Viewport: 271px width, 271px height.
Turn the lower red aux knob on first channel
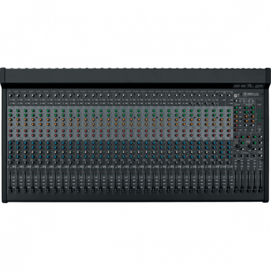pyautogui.click(x=10, y=135)
